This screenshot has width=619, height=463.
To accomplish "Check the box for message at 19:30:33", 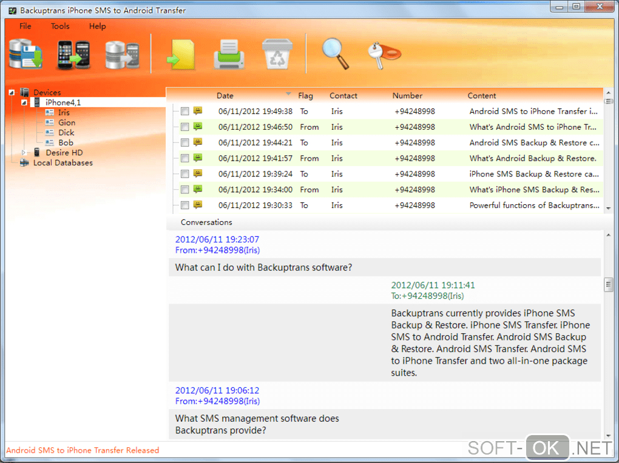I will click(184, 205).
